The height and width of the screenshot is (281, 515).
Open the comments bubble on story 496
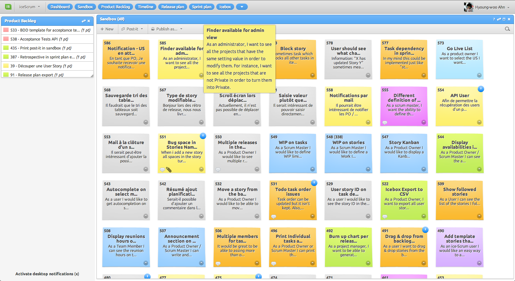coord(274,263)
